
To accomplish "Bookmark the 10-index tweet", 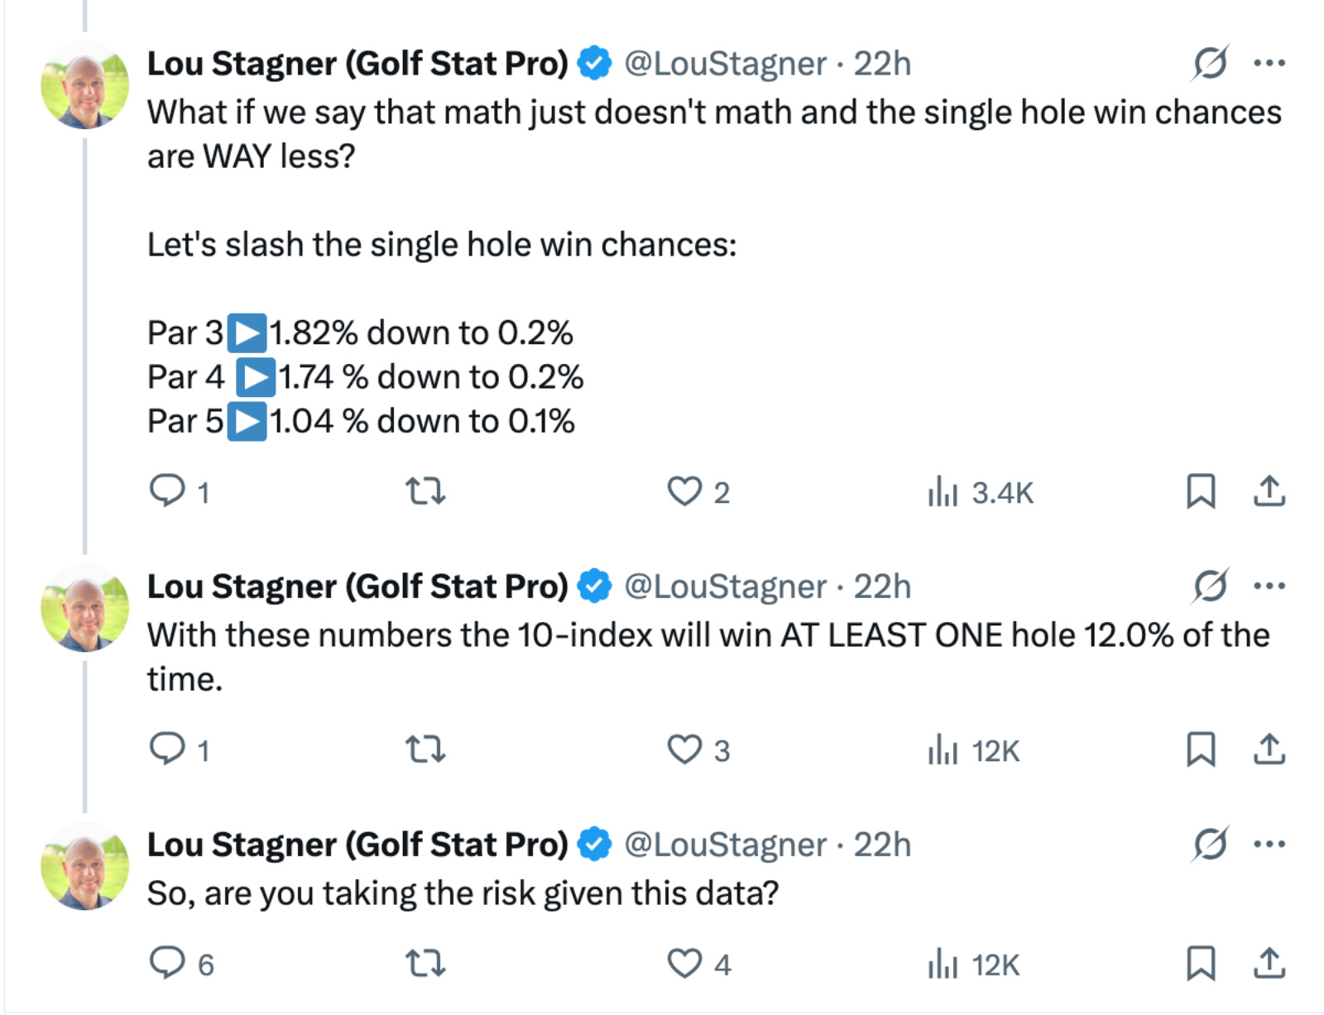I will [x=1202, y=750].
